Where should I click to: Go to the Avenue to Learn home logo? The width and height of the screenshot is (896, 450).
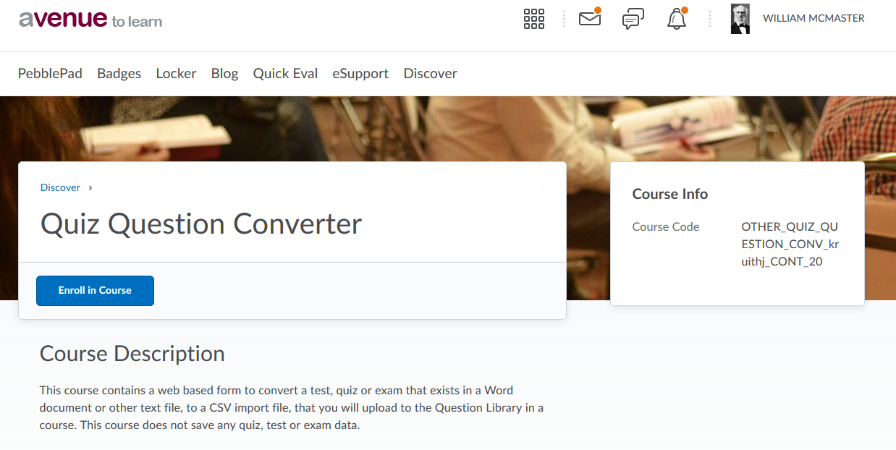[x=90, y=20]
